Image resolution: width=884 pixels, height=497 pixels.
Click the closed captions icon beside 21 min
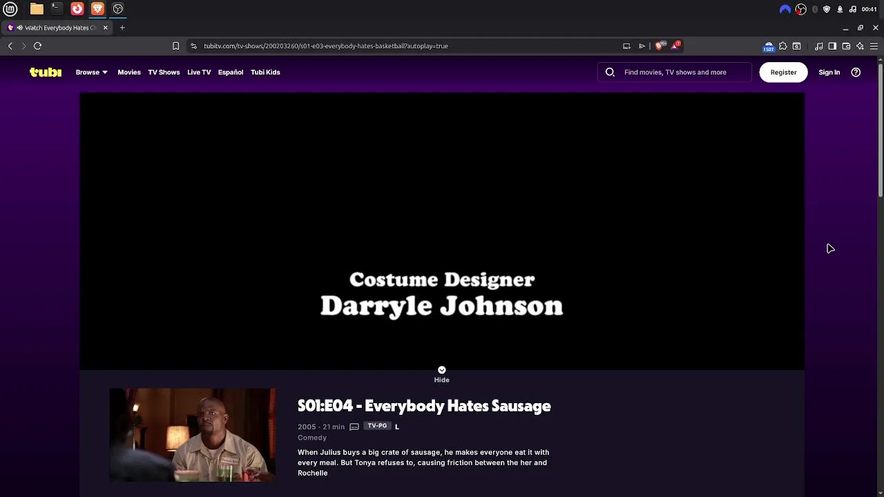tap(354, 427)
